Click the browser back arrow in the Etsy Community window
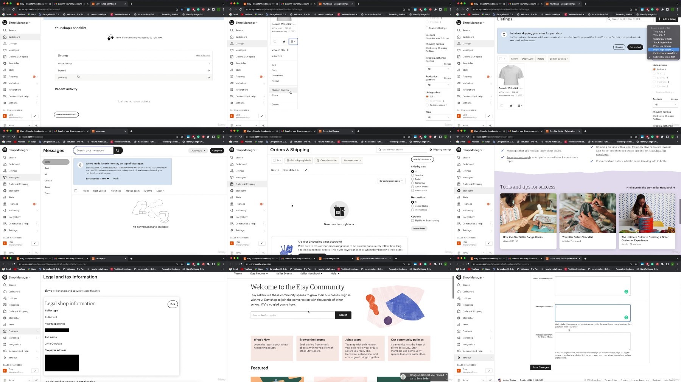The height and width of the screenshot is (382, 681). click(x=230, y=264)
